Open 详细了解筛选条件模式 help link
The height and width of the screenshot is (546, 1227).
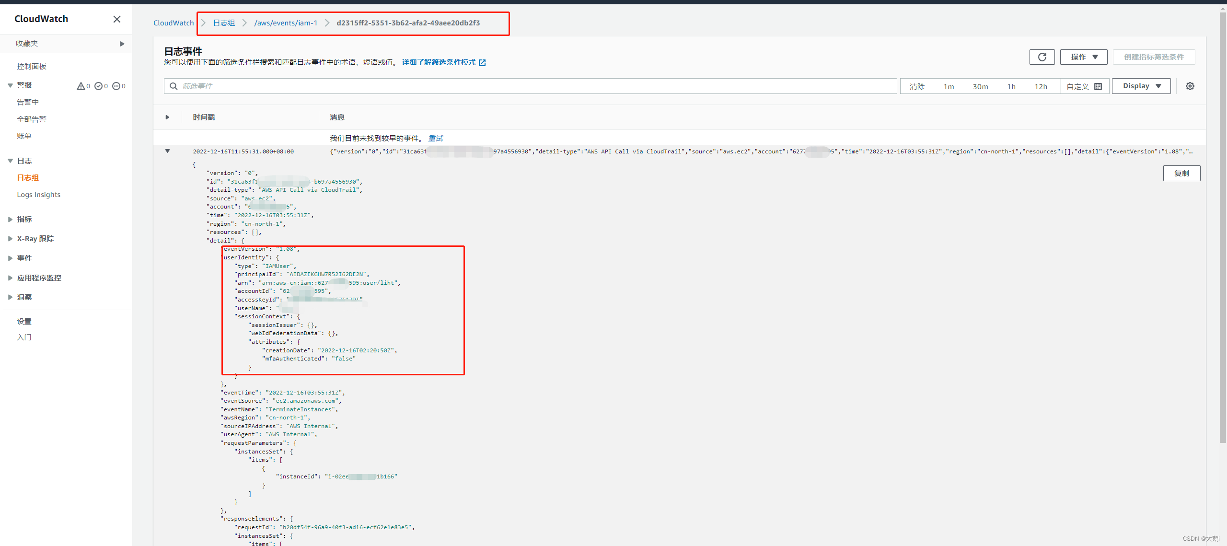(x=439, y=62)
